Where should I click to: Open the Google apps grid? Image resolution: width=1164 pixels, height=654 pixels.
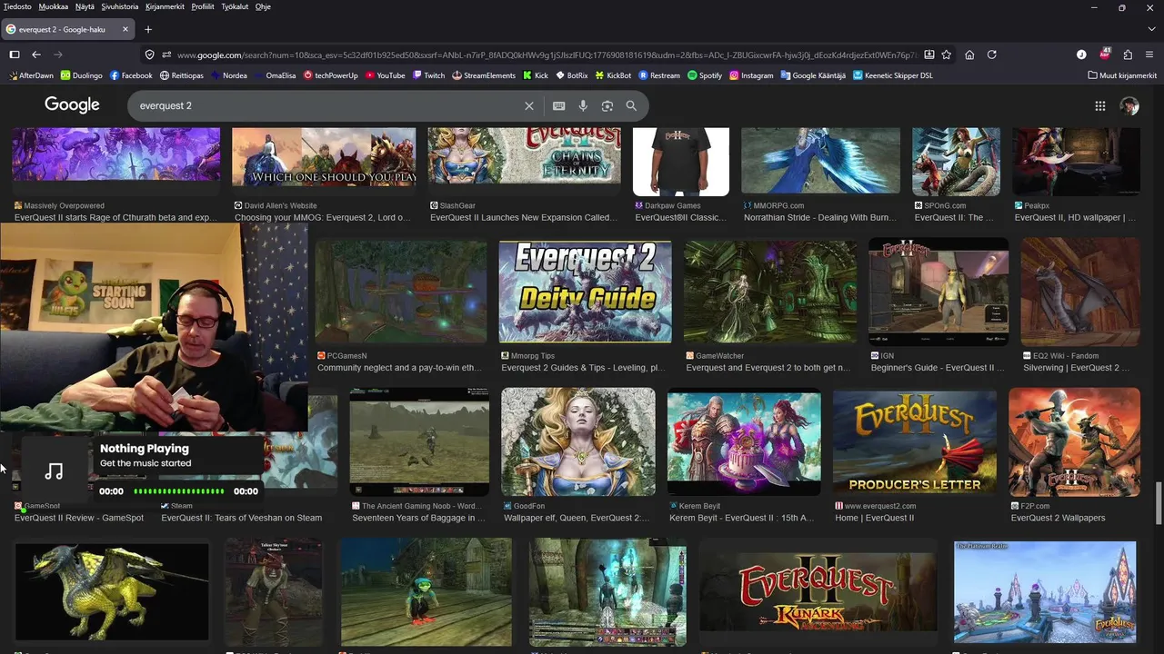1100,105
